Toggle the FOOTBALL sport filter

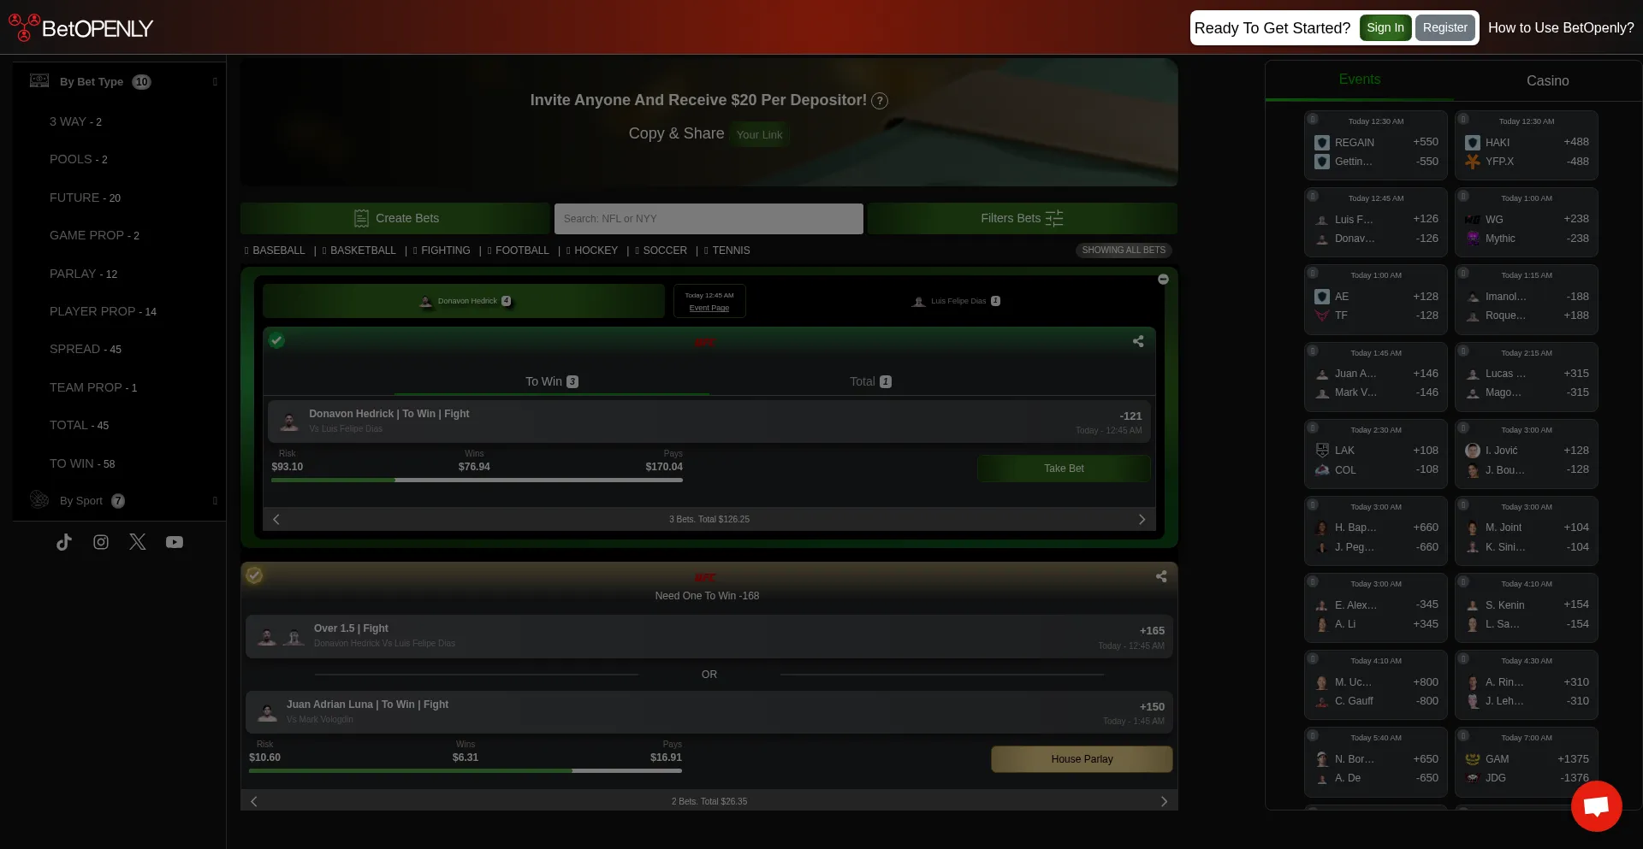pyautogui.click(x=519, y=251)
